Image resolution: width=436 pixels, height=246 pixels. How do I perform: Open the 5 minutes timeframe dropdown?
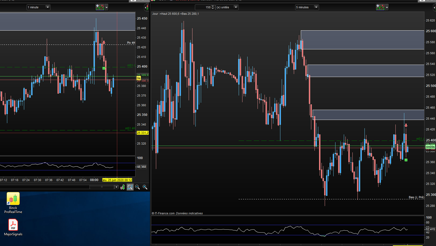pos(307,7)
